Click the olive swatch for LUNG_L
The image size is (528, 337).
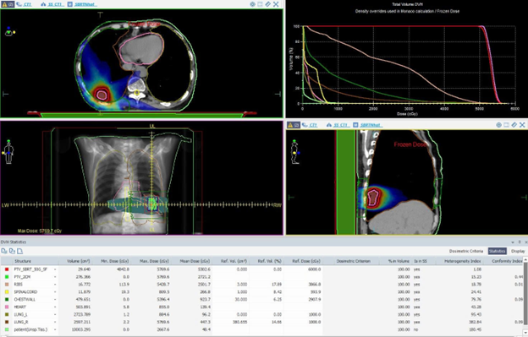(x=7, y=314)
